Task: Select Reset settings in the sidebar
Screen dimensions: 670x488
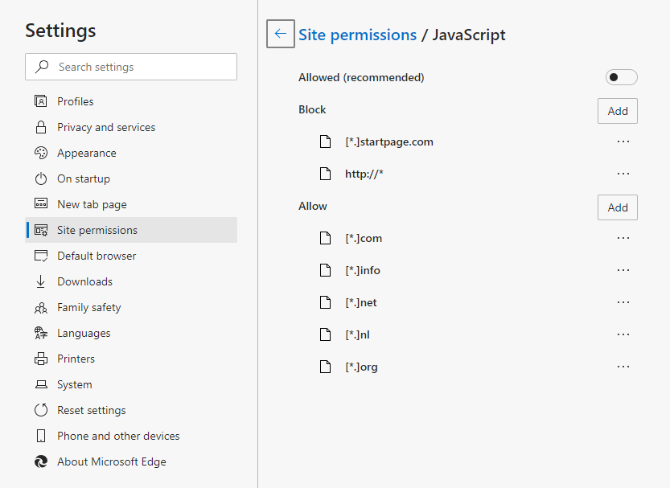Action: click(91, 410)
